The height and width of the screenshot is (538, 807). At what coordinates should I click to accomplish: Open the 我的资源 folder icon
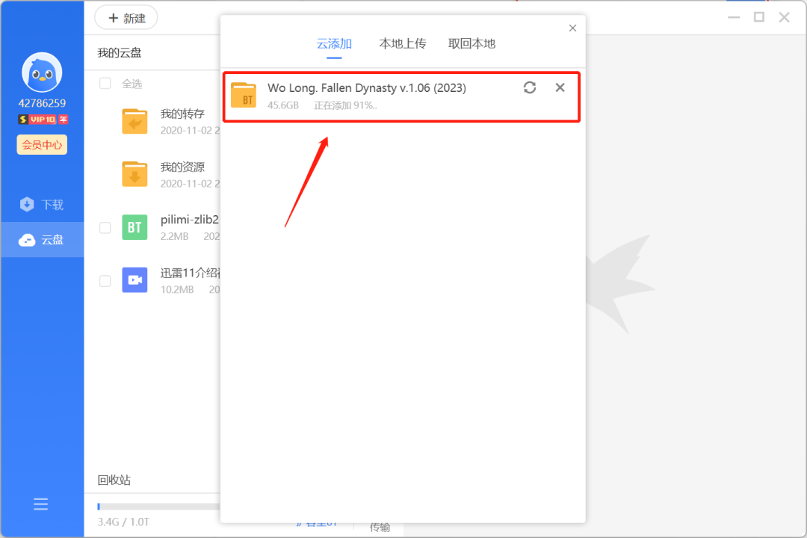point(134,174)
